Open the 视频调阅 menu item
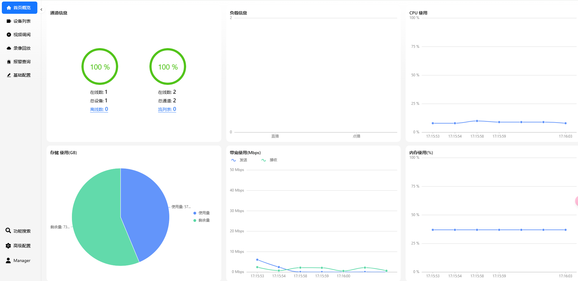Image resolution: width=578 pixels, height=281 pixels. [22, 35]
